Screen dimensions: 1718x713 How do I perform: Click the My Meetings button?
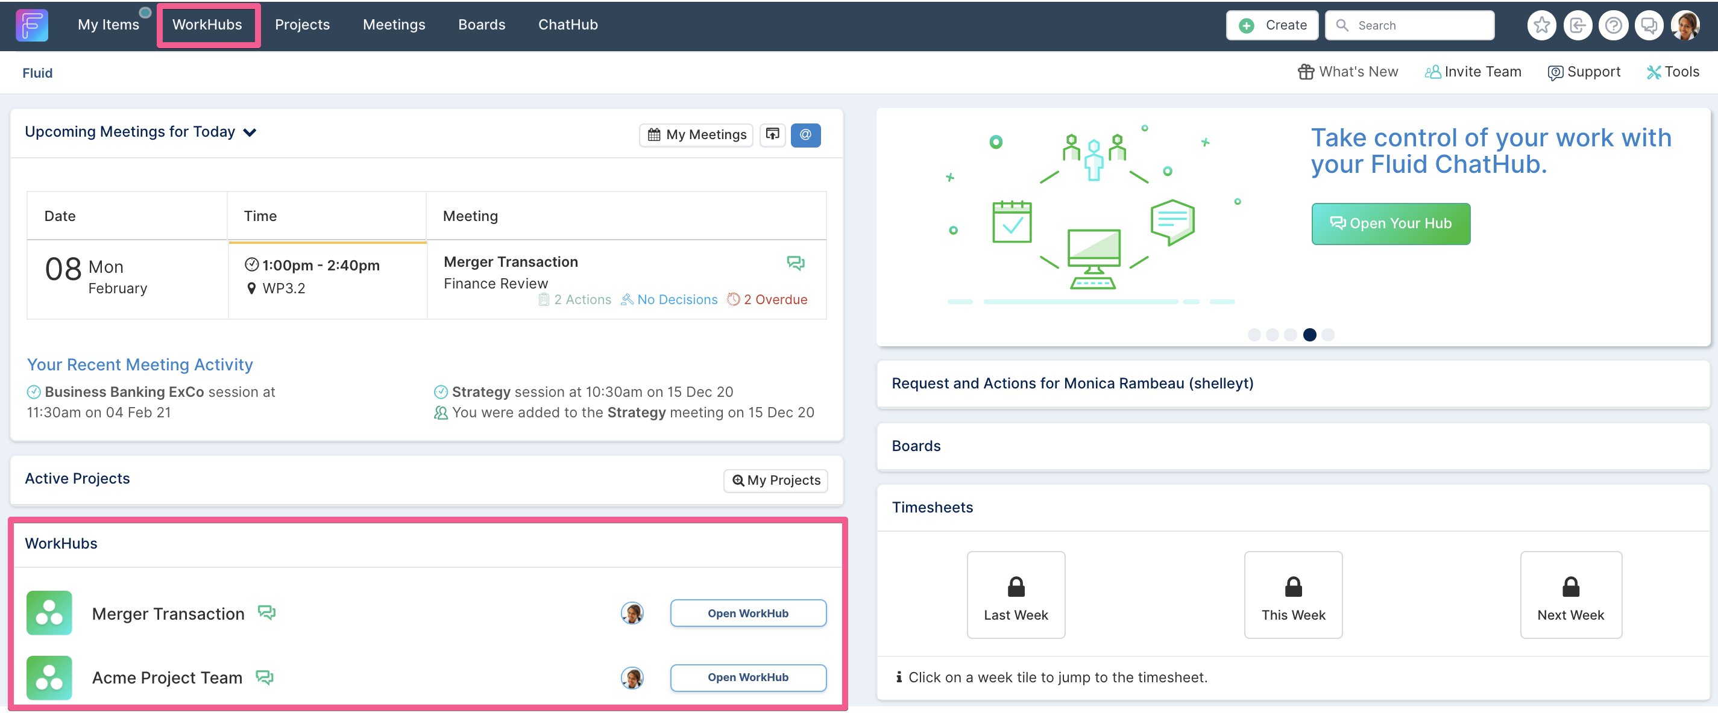coord(696,135)
